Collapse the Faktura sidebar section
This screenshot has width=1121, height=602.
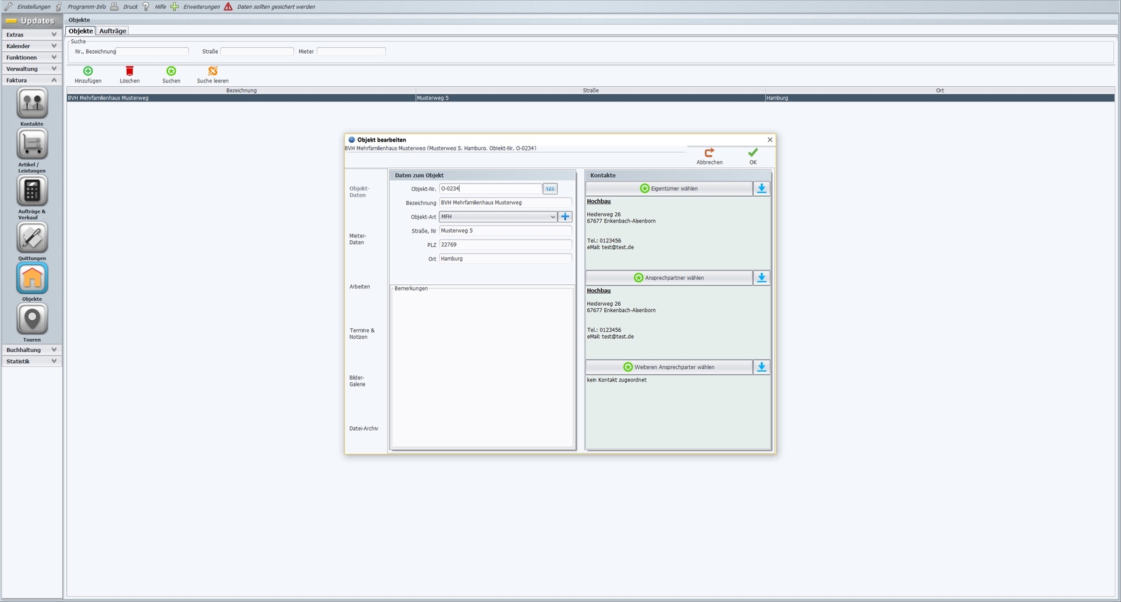pyautogui.click(x=32, y=80)
